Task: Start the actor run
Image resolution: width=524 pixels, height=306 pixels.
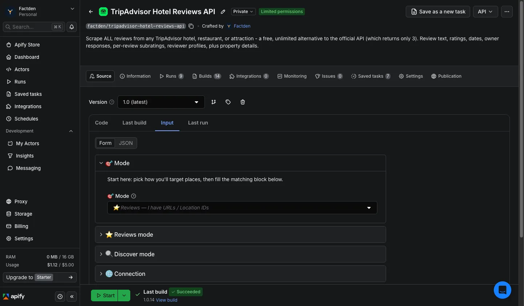Action: pyautogui.click(x=105, y=295)
